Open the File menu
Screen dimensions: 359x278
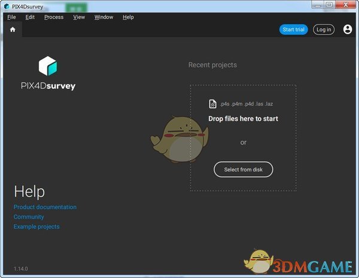click(11, 17)
